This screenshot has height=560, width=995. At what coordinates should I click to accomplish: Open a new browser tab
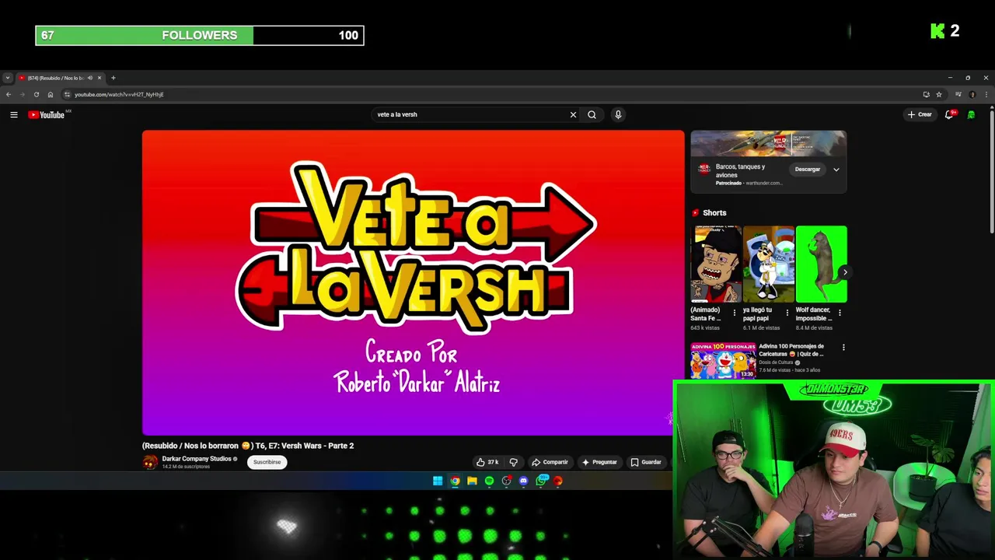point(113,78)
